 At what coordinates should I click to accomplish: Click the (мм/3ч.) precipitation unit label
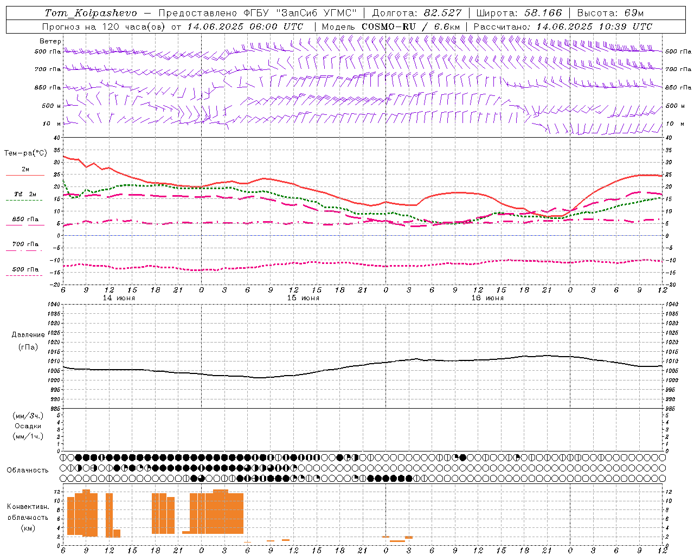click(x=28, y=416)
